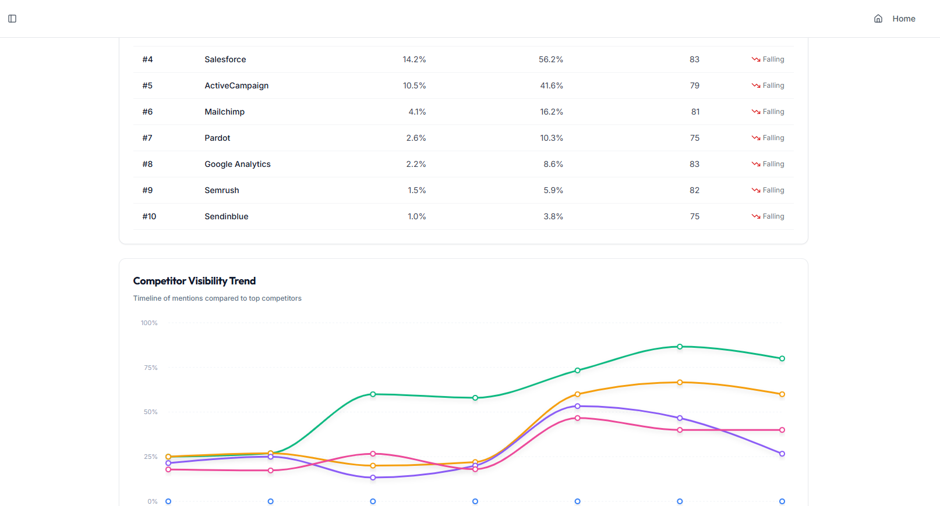Select the Sendinblue competitor name
Viewport: 940px width, 506px height.
[x=227, y=216]
